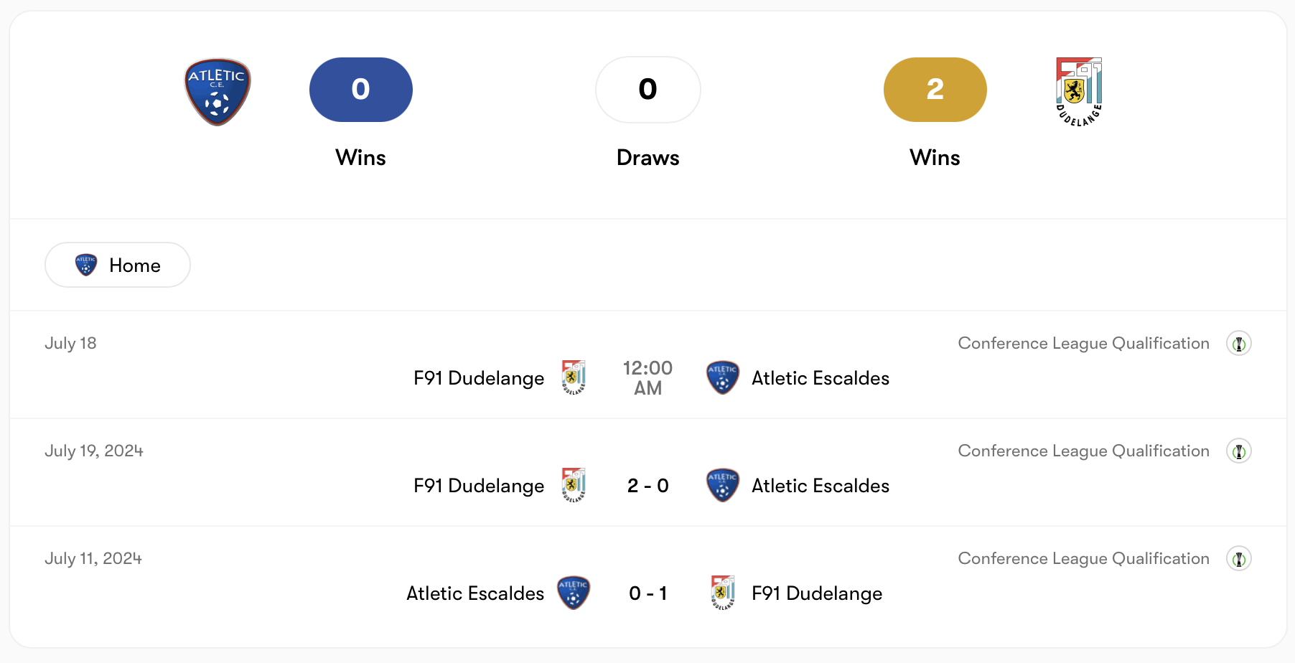Click Conference League Qualification label for July 18
Image resolution: width=1295 pixels, height=663 pixels.
tap(1084, 344)
